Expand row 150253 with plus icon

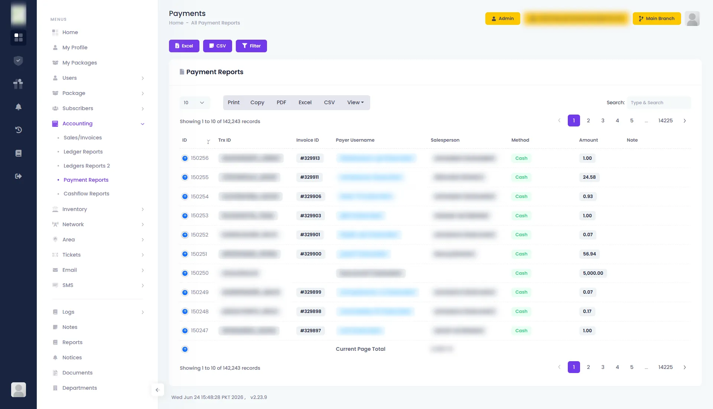click(x=185, y=216)
